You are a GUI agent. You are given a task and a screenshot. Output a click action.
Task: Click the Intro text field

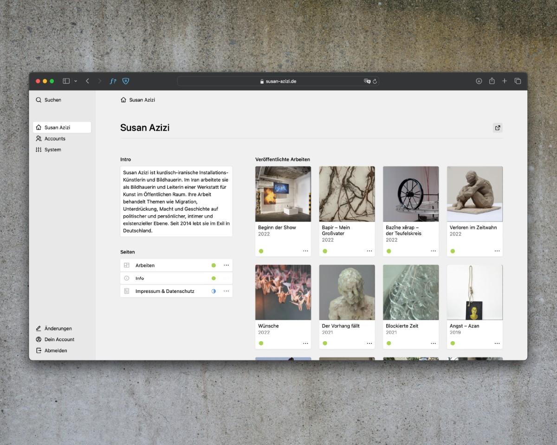pyautogui.click(x=176, y=201)
